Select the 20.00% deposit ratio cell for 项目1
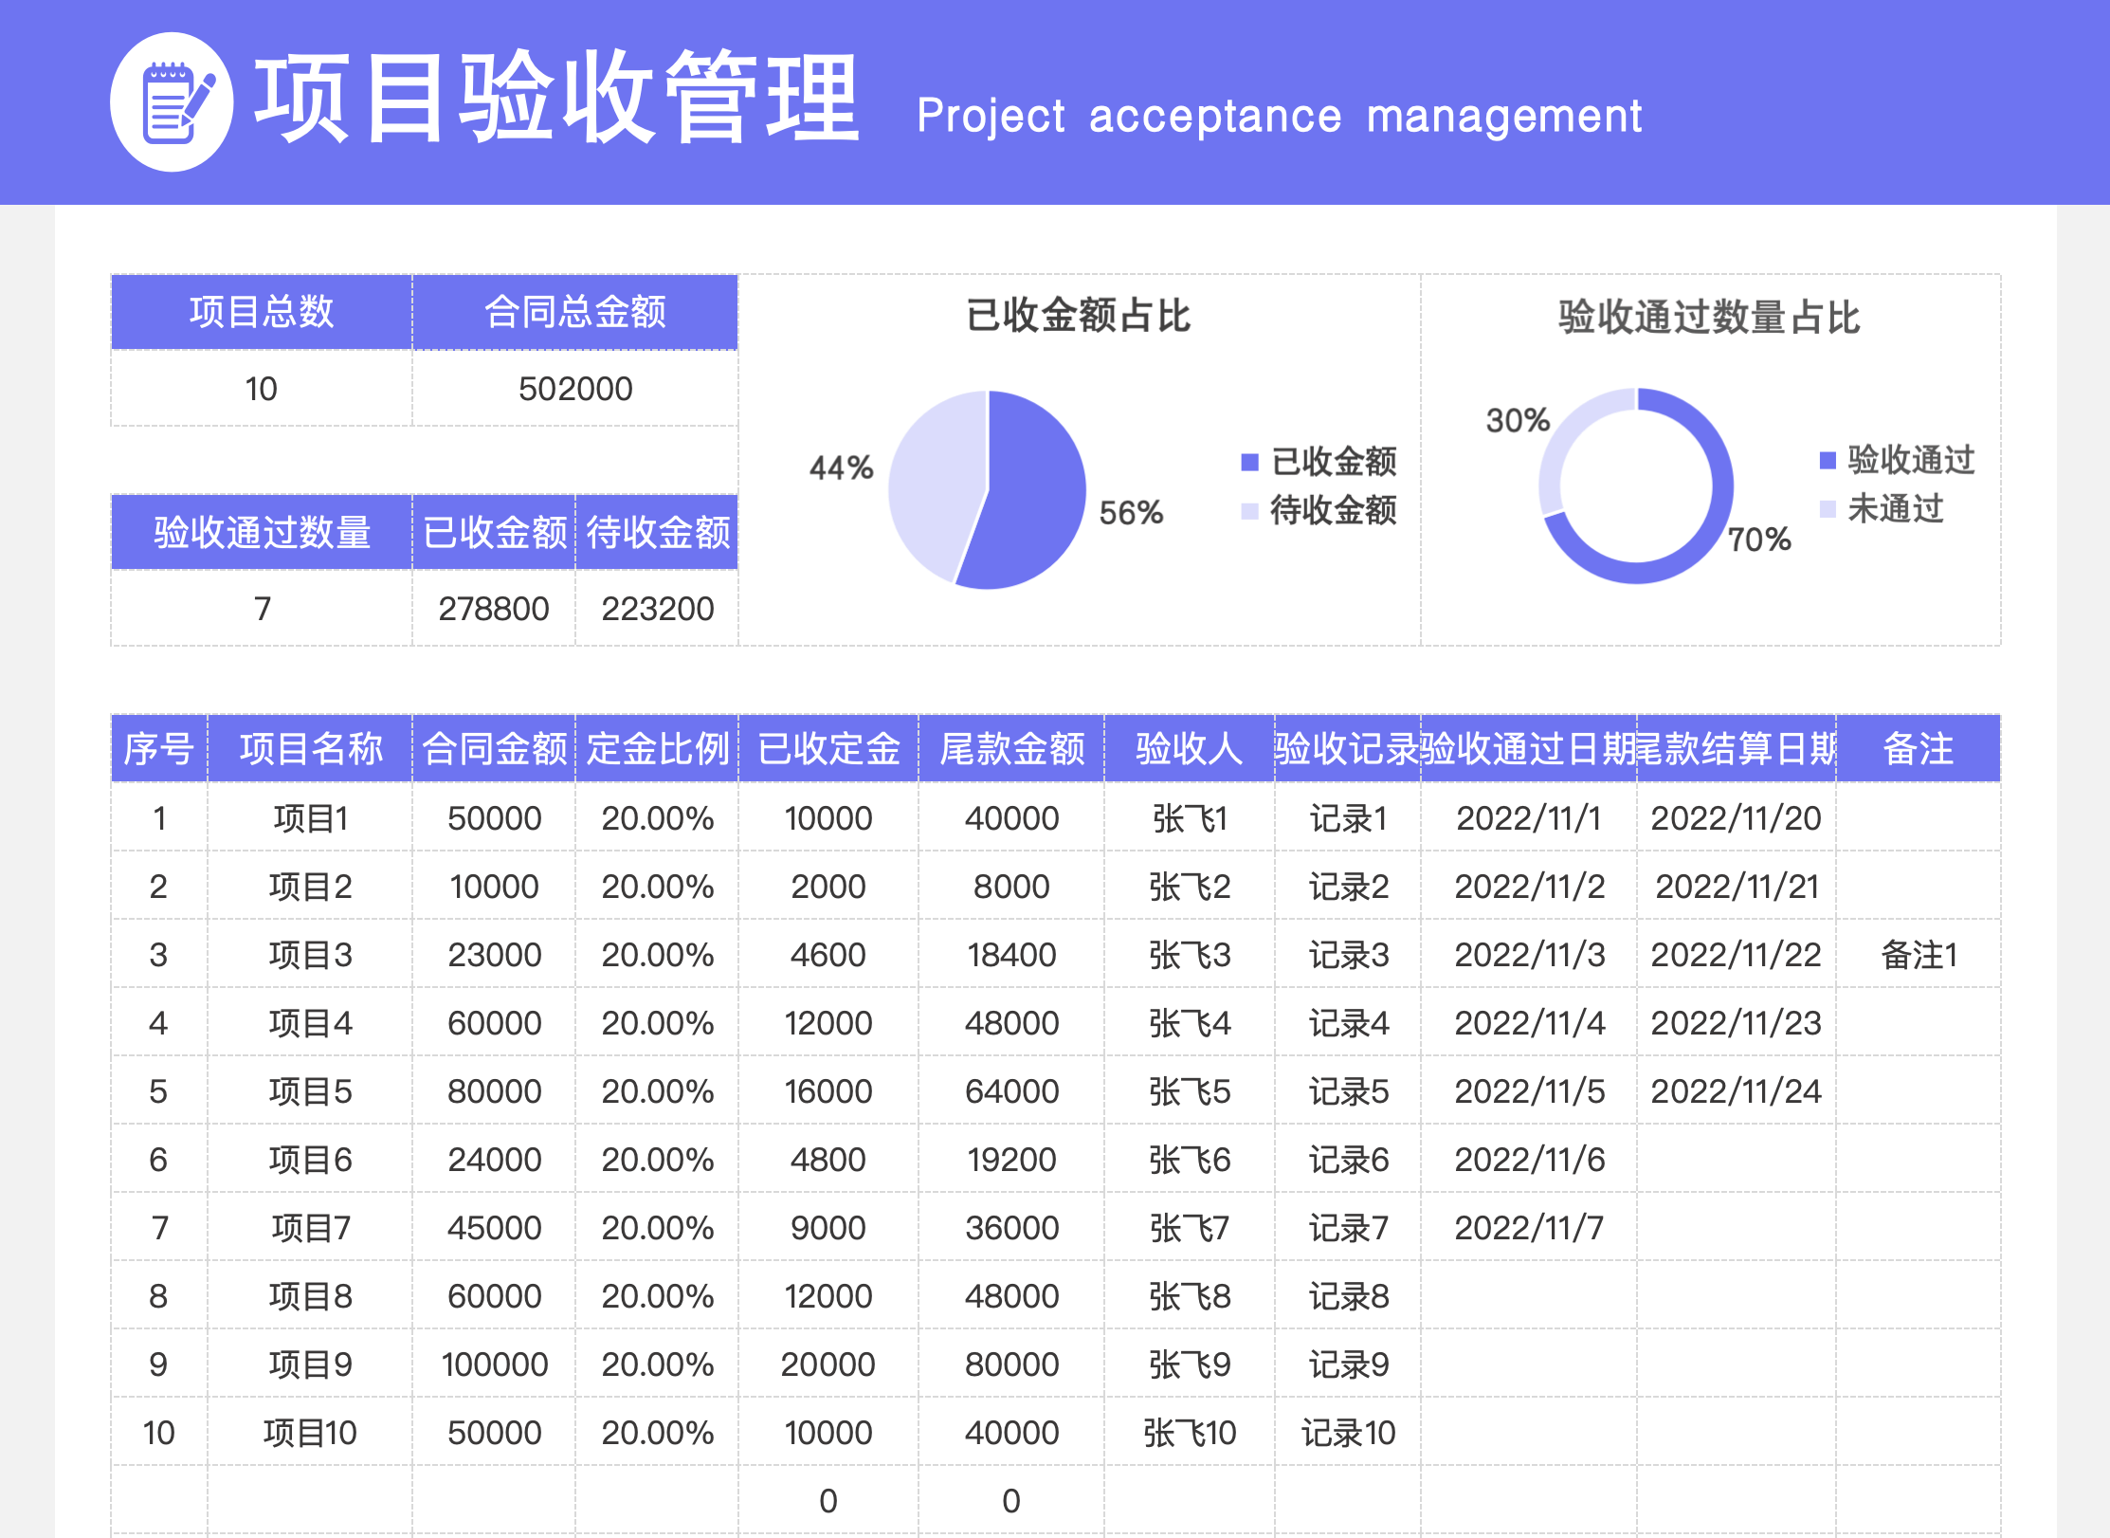 tap(657, 817)
